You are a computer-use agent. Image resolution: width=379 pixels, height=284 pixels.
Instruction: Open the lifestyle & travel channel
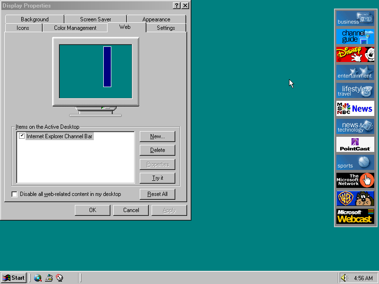[x=355, y=90]
